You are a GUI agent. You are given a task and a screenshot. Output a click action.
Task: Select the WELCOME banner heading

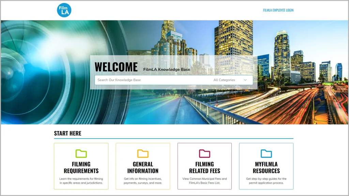tap(117, 67)
